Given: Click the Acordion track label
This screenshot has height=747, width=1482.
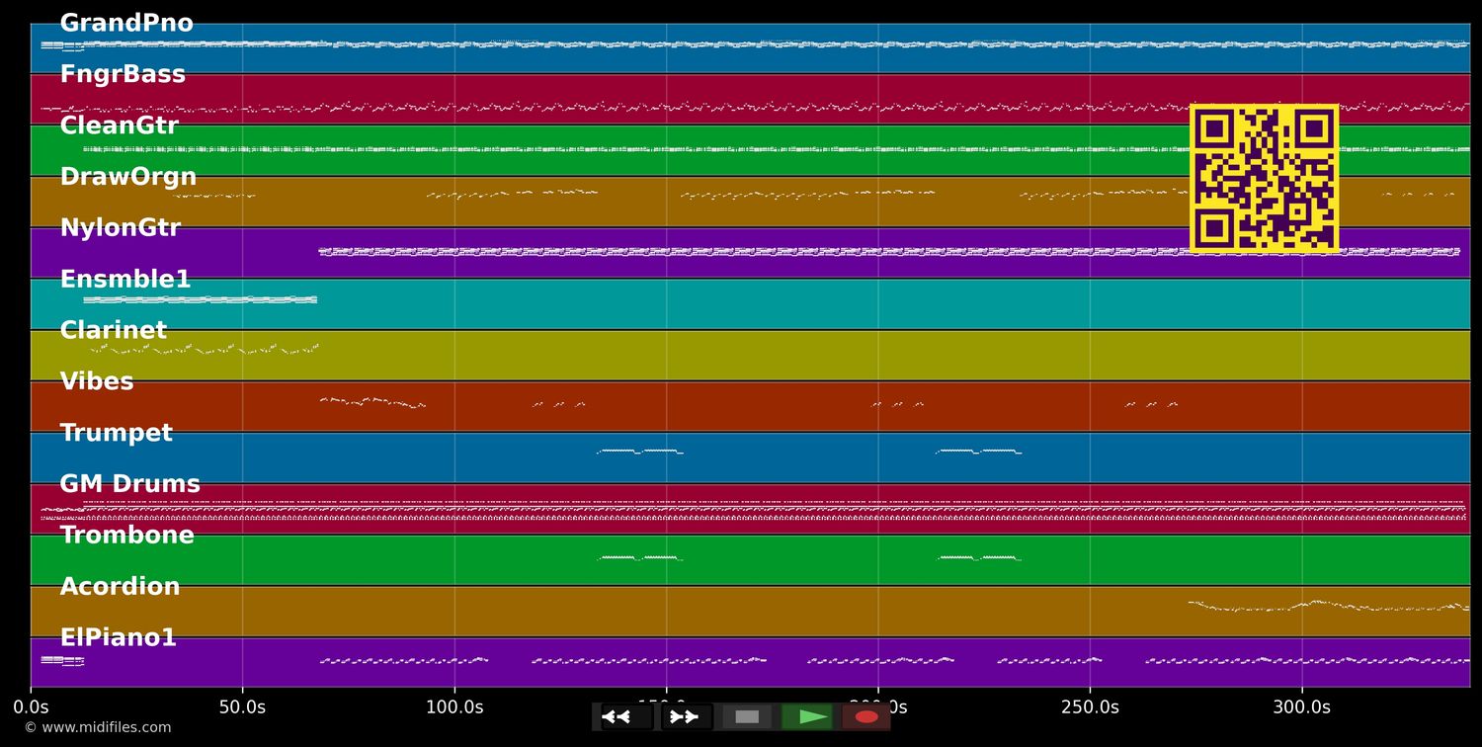Looking at the screenshot, I should tap(120, 587).
